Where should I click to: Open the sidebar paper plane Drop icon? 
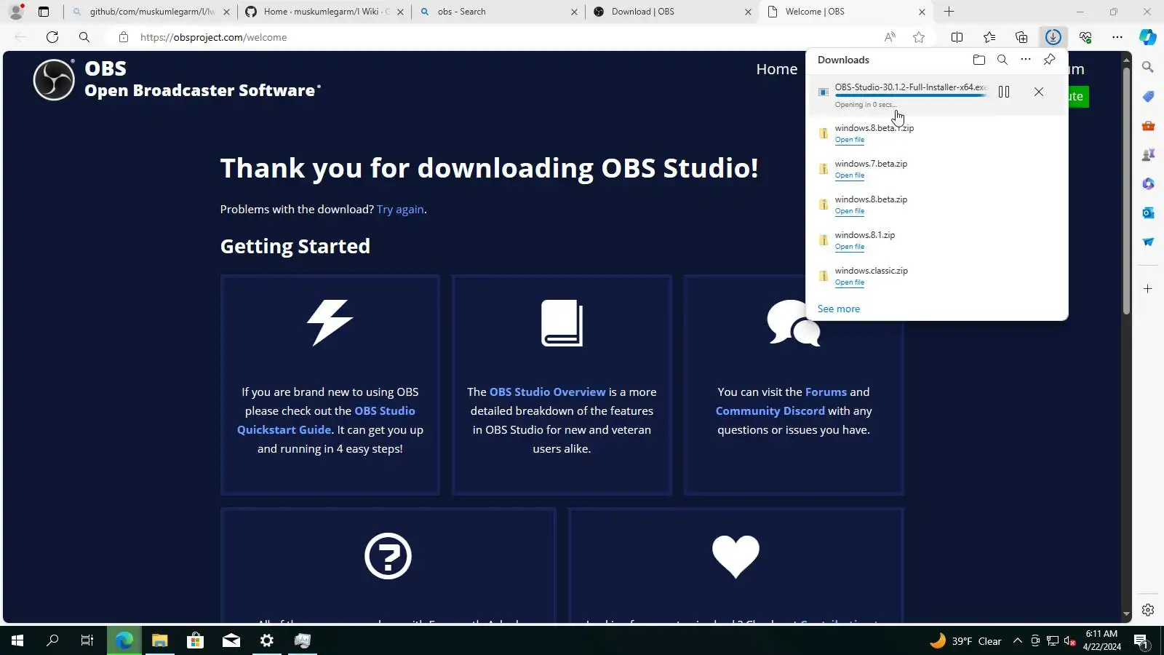(x=1148, y=242)
